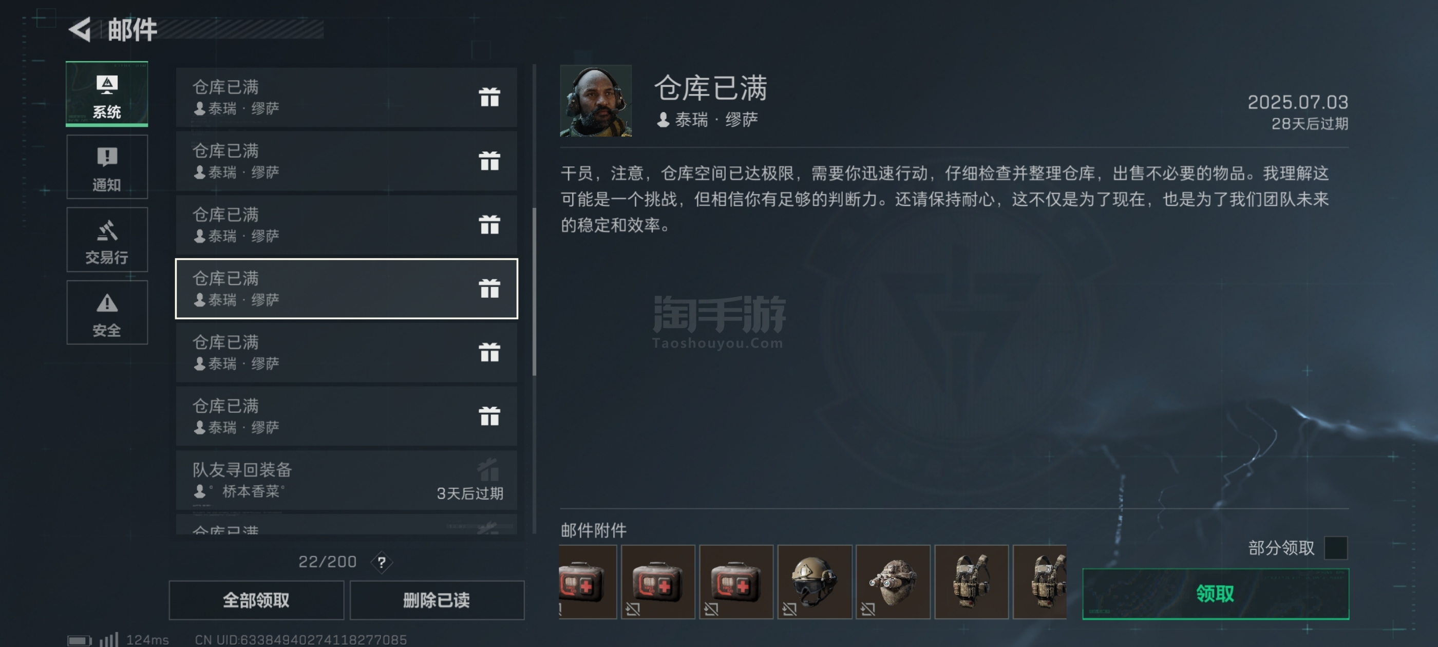The height and width of the screenshot is (647, 1438).
Task: Switch to the 通知 tab
Action: pyautogui.click(x=107, y=166)
